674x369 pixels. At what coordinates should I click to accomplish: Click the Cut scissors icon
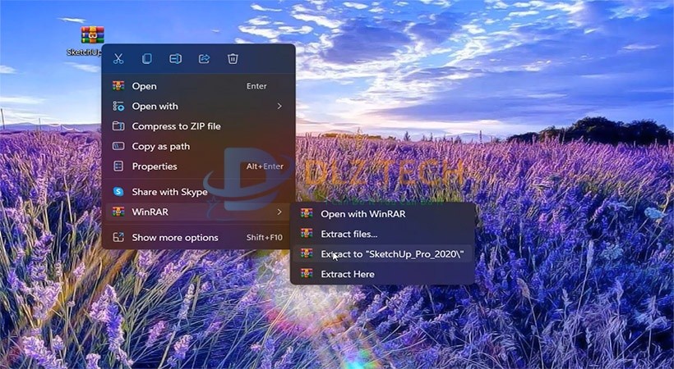coord(118,59)
